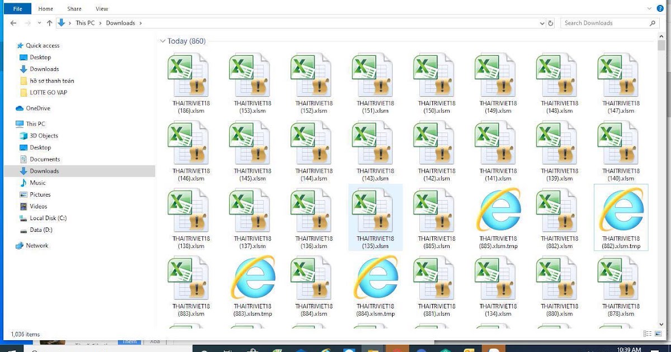The height and width of the screenshot is (352, 671).
Task: Select file THAITRIVIET18 (878).xlsm
Action: [x=621, y=286]
